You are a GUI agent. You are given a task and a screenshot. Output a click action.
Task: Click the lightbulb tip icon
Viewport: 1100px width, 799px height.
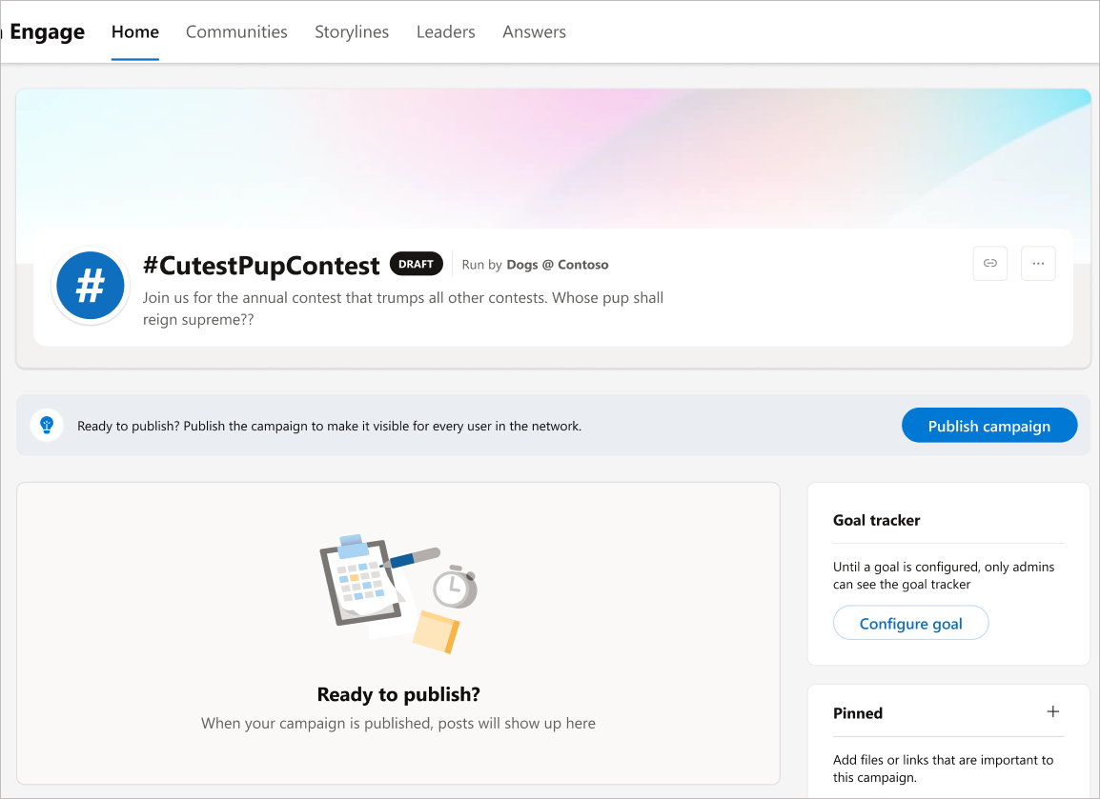coord(47,425)
